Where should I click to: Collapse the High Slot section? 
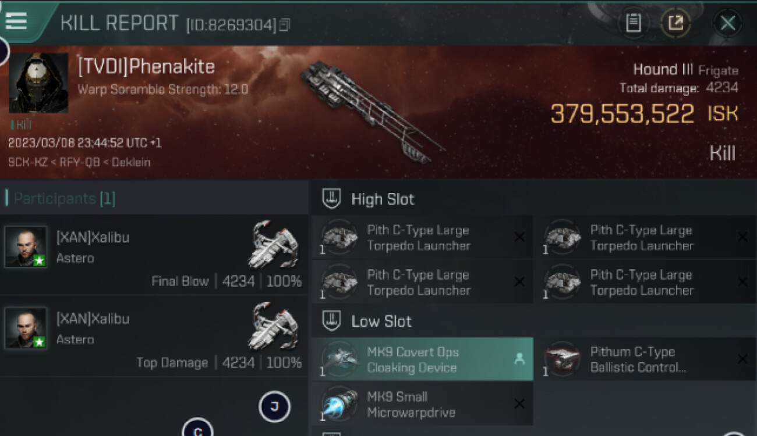331,199
